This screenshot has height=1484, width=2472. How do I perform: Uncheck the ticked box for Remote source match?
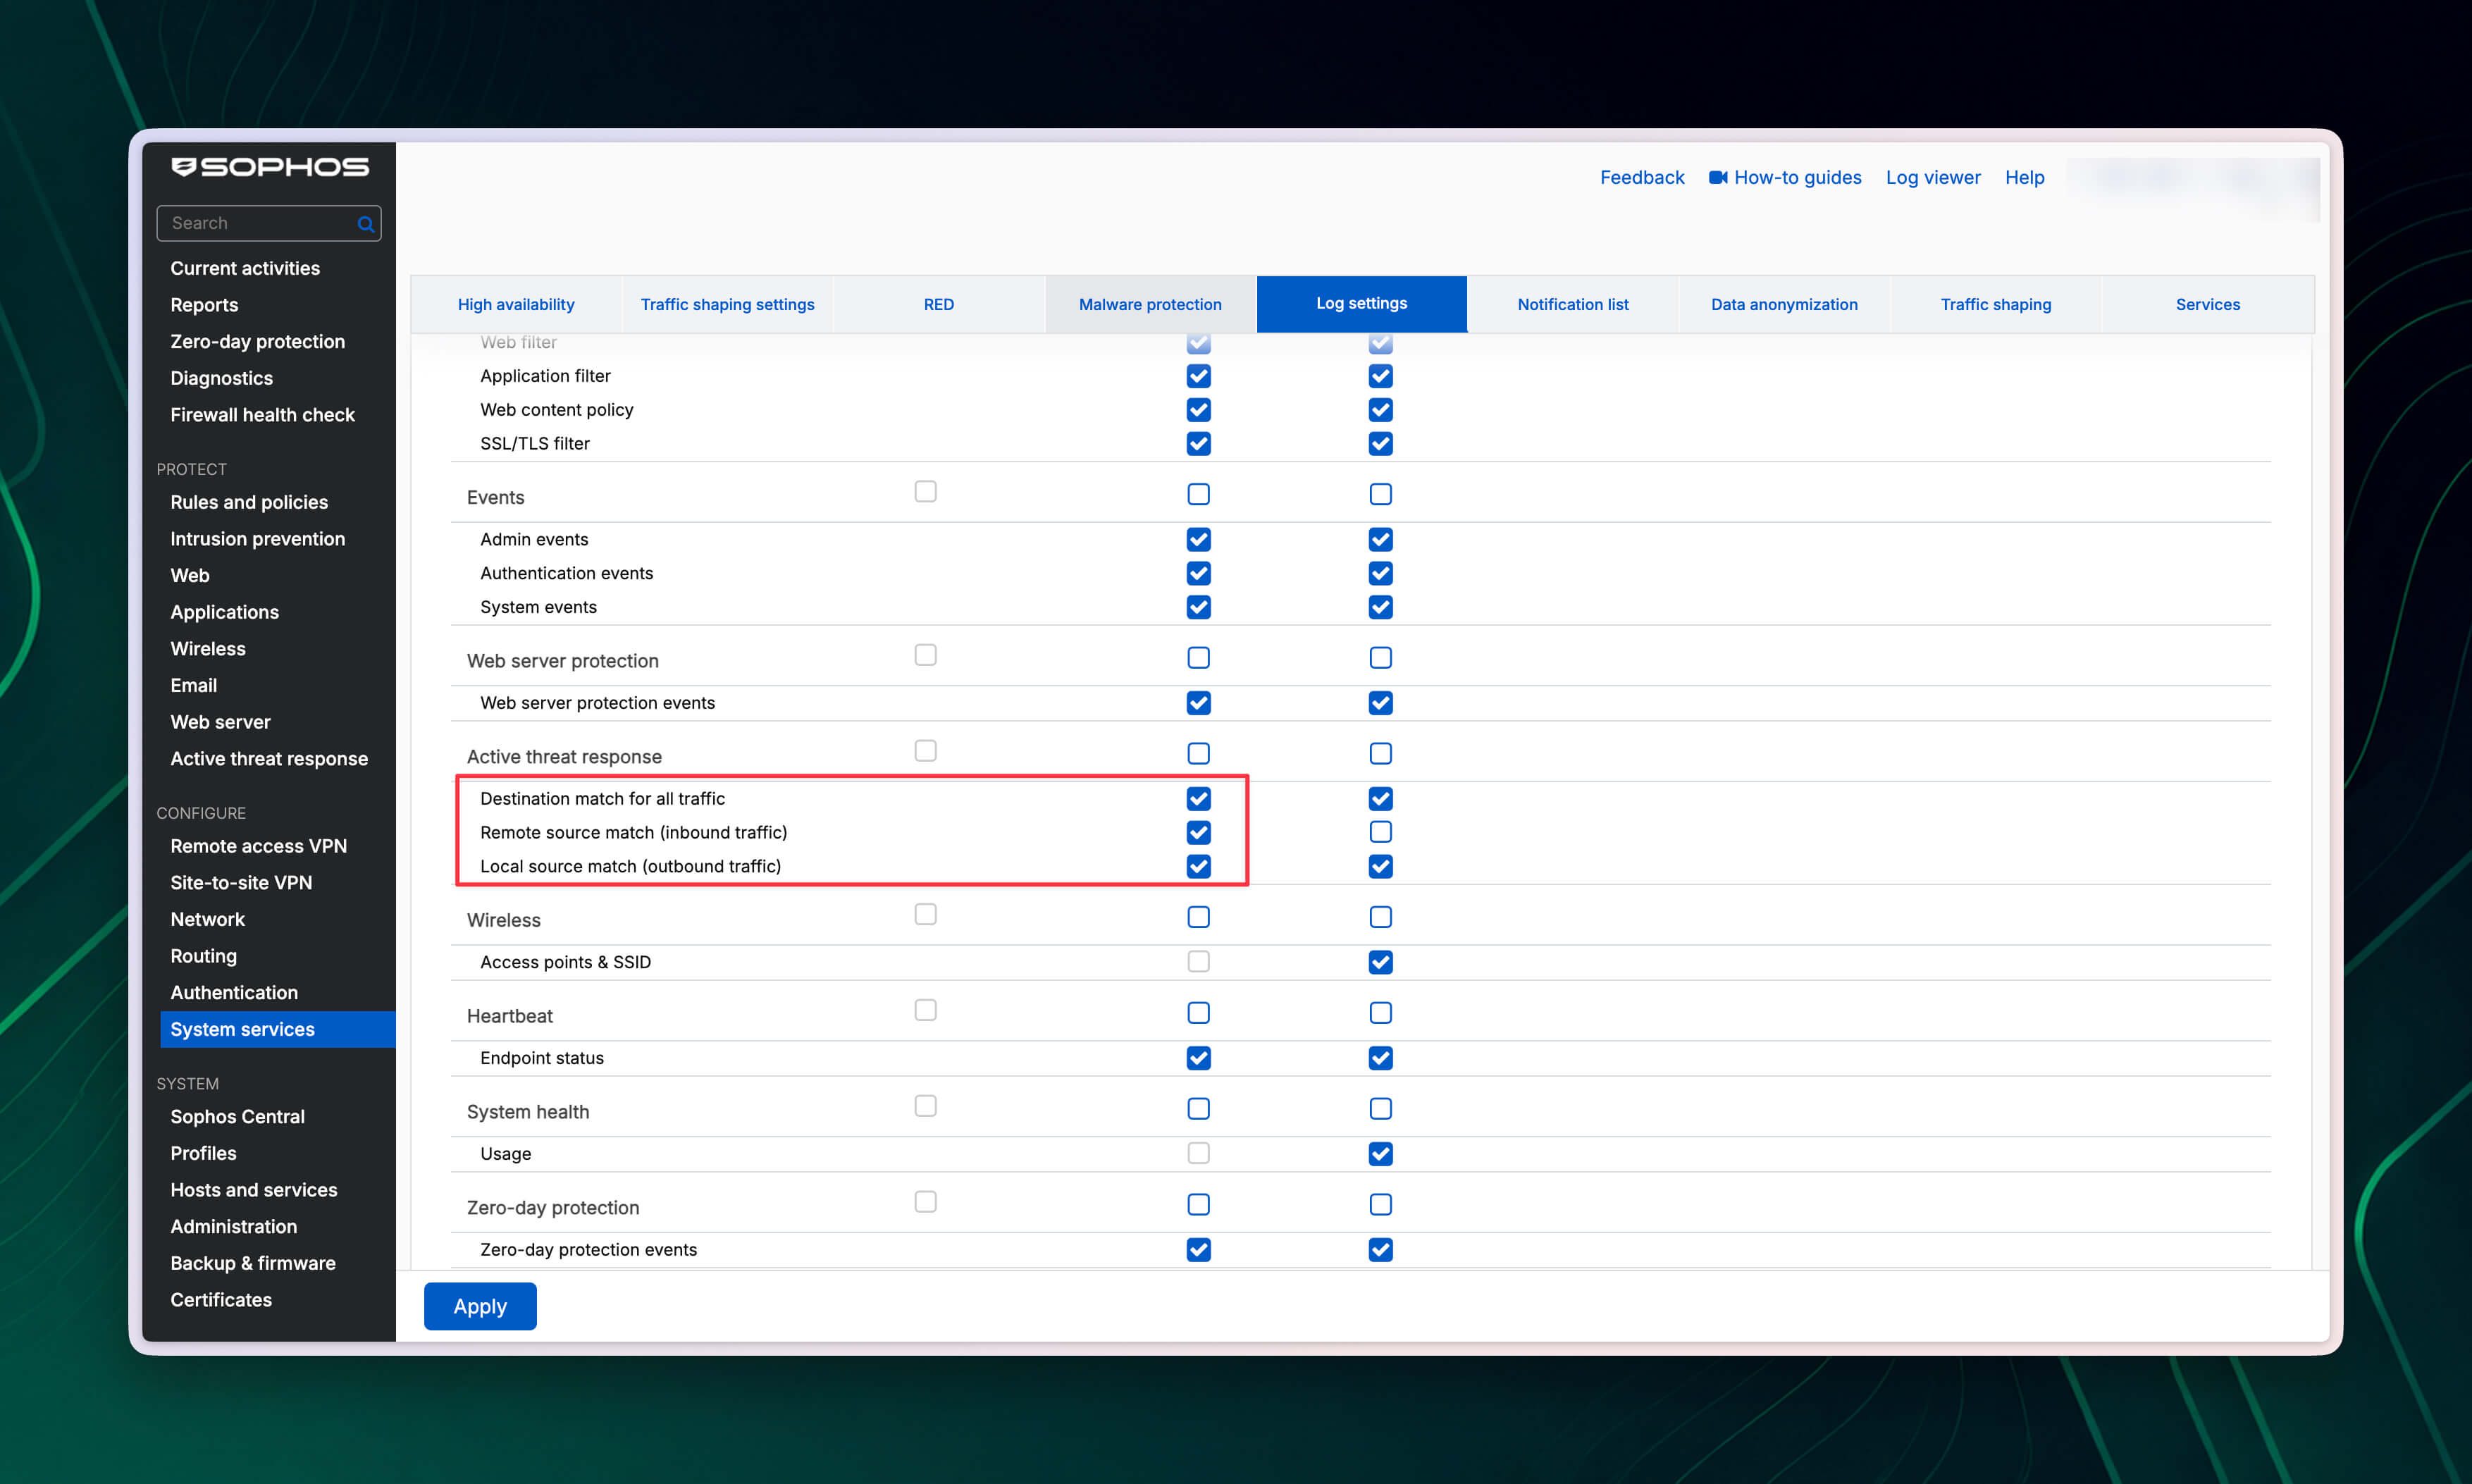[x=1199, y=832]
